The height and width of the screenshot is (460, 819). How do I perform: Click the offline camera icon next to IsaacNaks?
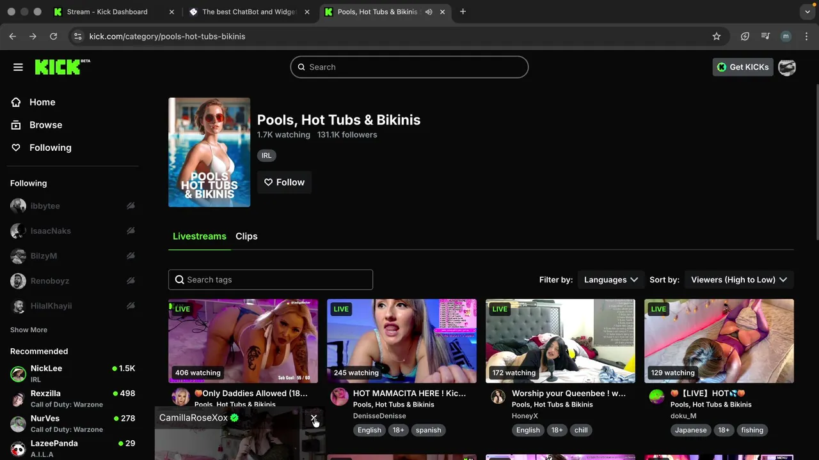click(131, 231)
